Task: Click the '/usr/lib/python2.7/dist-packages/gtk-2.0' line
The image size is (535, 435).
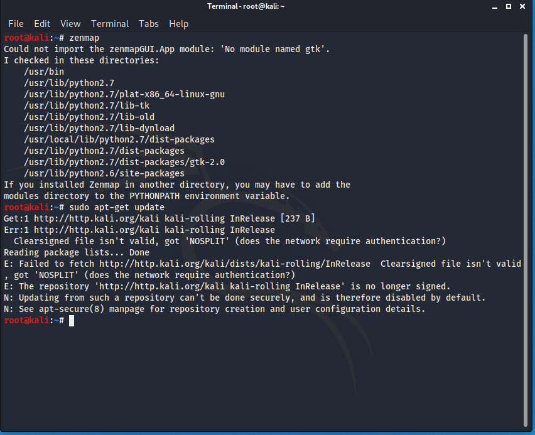Action: point(124,162)
